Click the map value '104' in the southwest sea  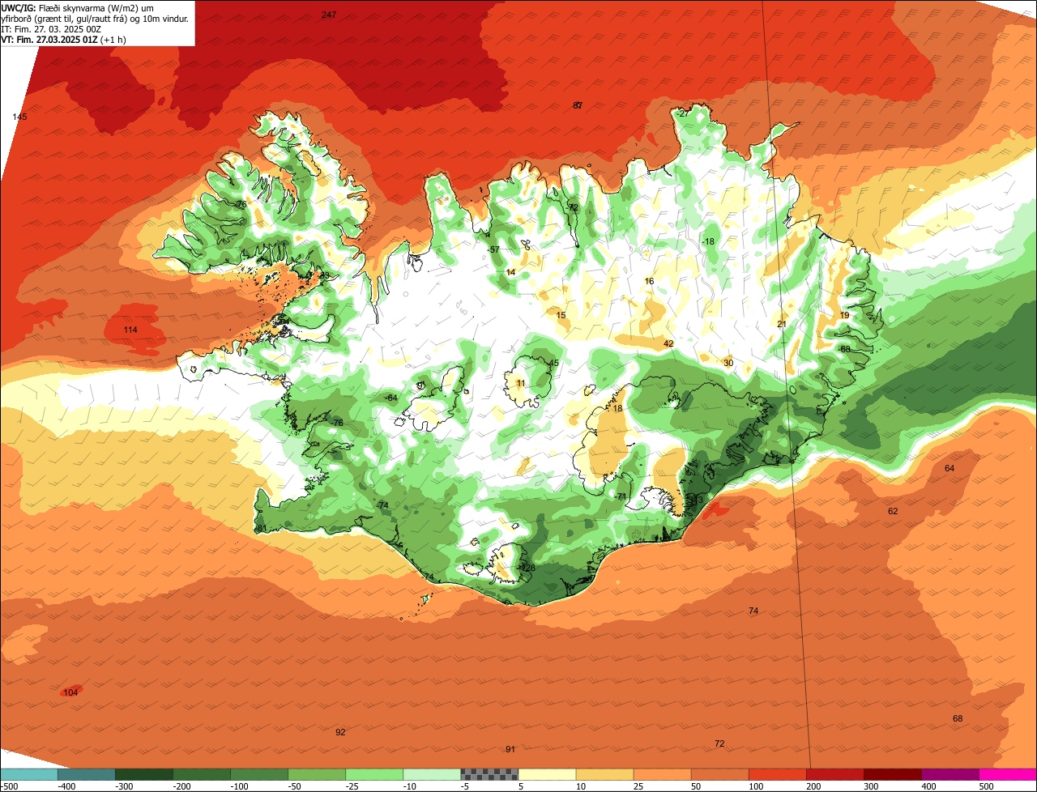[x=71, y=692]
